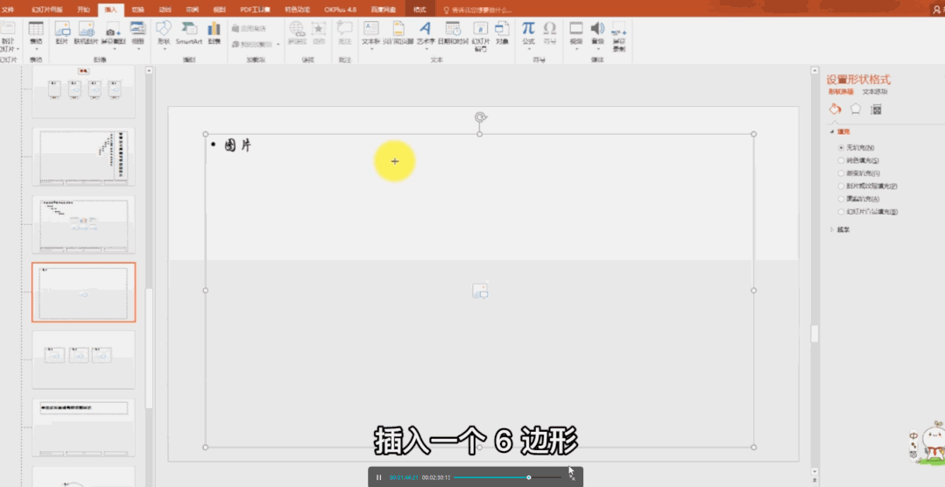Open the Effects pentagon icon in format pane
945x487 pixels.
pos(855,109)
